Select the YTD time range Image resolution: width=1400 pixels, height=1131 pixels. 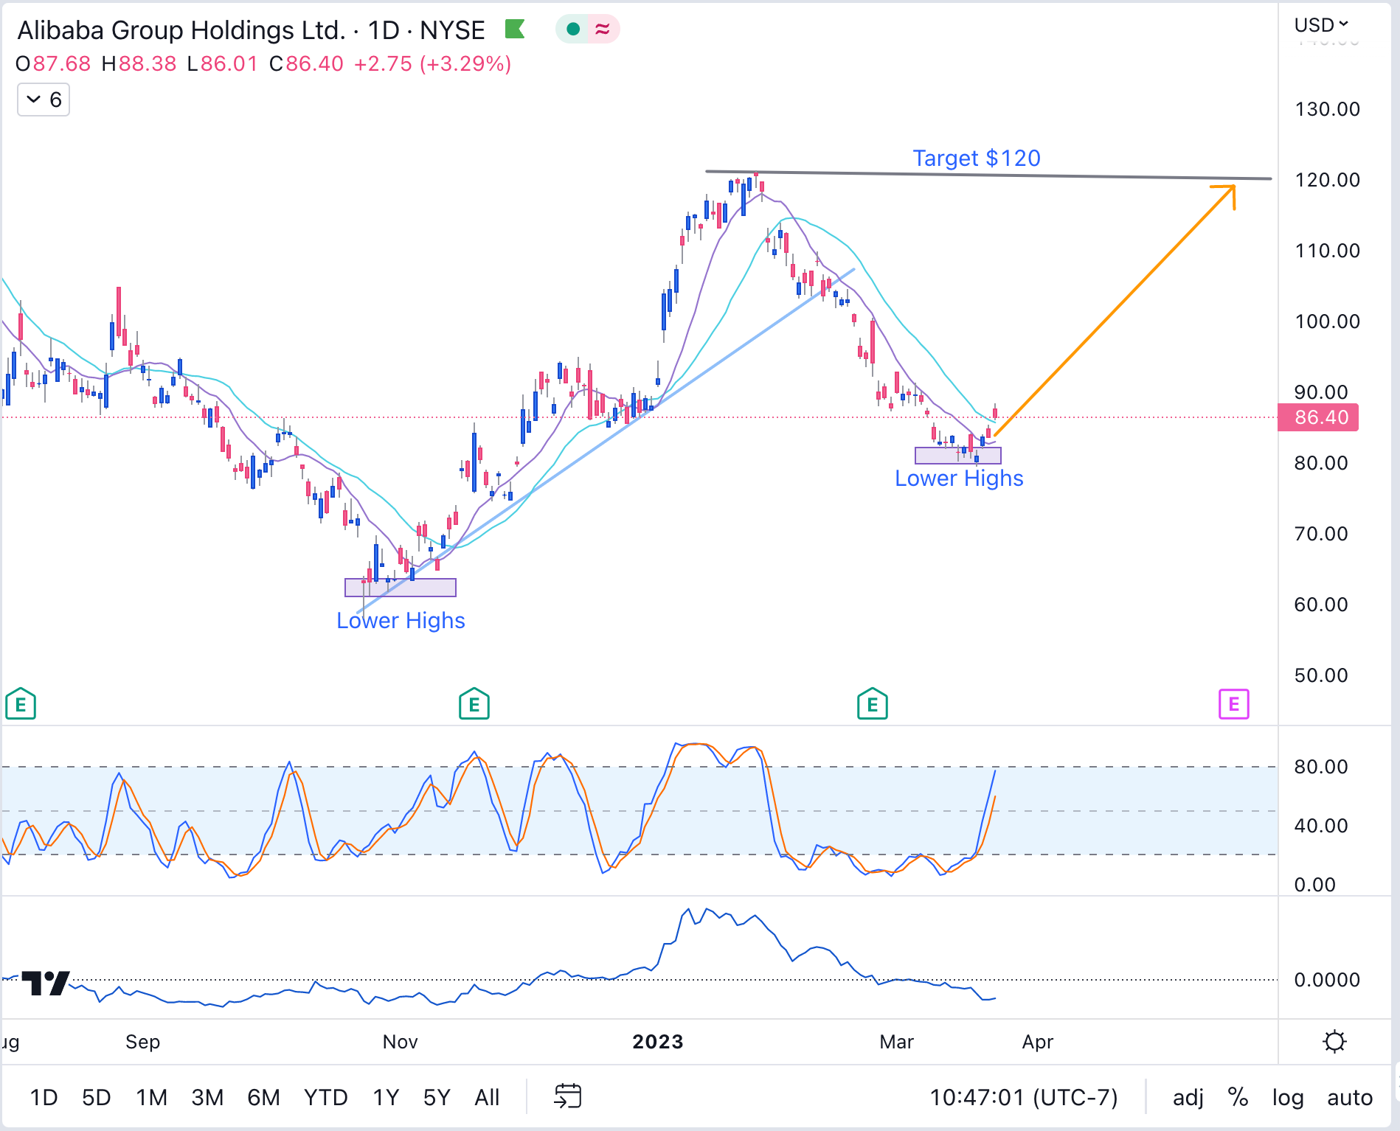point(326,1097)
